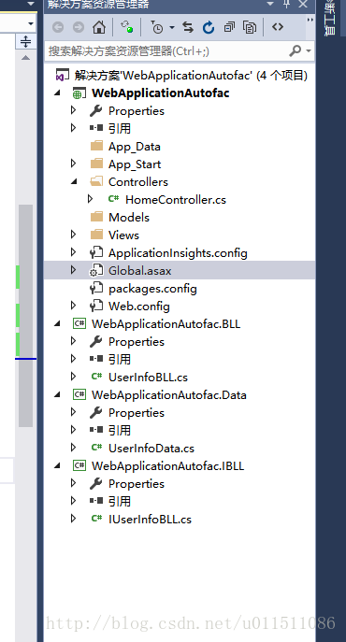Expand Web.config node
346x642 pixels.
pos(73,306)
